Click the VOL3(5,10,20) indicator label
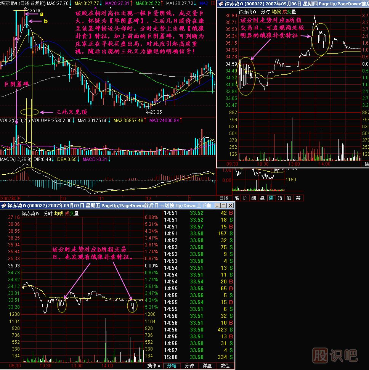Viewport: 369px width, 370px height. [x=15, y=121]
